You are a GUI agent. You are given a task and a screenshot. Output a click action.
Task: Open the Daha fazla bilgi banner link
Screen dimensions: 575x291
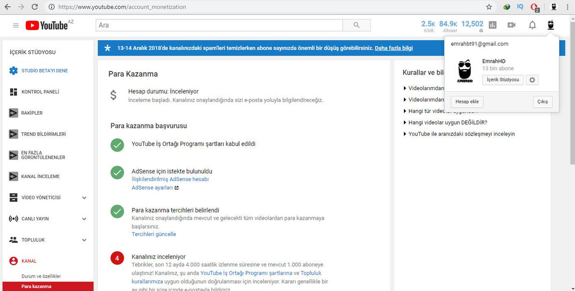[393, 48]
